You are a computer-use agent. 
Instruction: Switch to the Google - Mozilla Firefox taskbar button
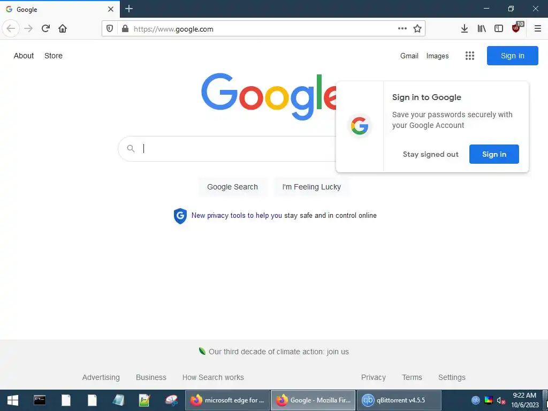313,400
